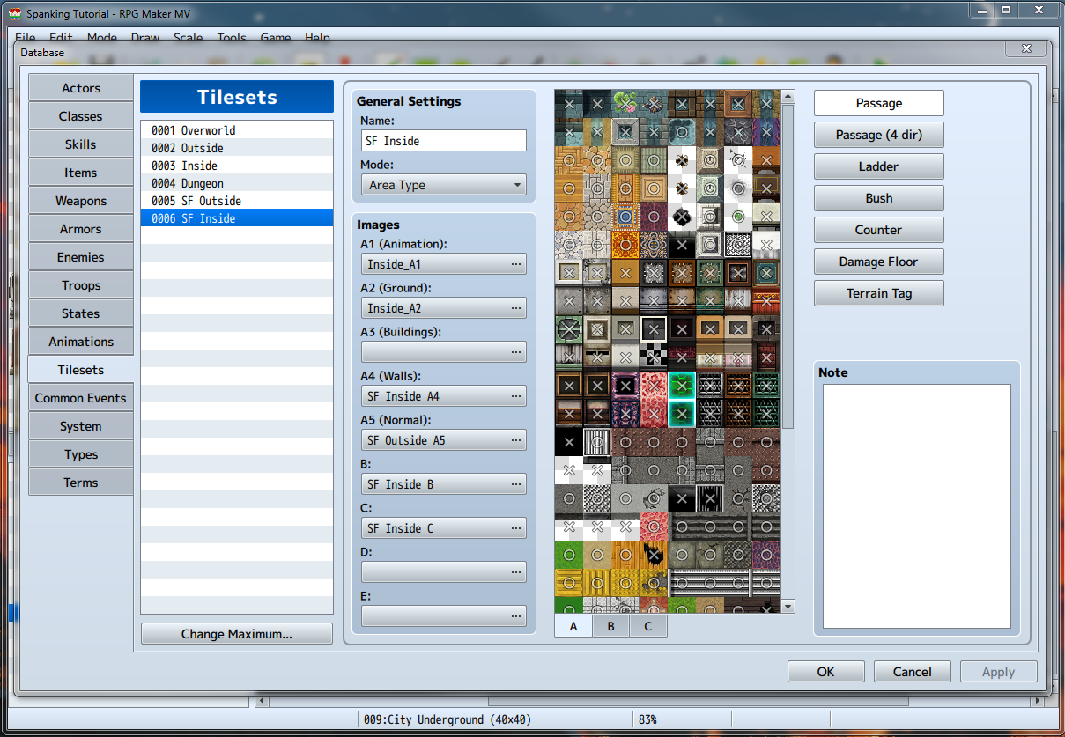
Task: Toggle passage on green grass tile
Action: tap(569, 555)
